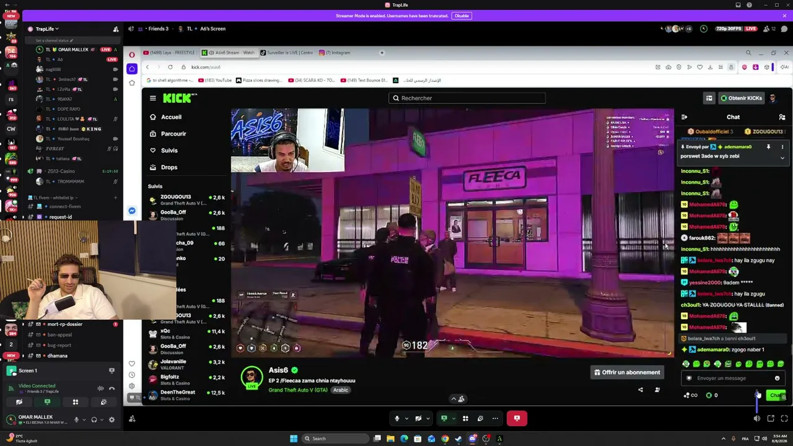
Task: Switch to the Instagram browser tab
Action: coord(335,53)
